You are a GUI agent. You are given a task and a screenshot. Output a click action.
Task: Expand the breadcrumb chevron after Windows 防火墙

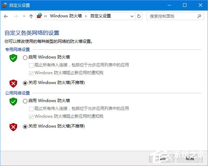click(x=86, y=16)
